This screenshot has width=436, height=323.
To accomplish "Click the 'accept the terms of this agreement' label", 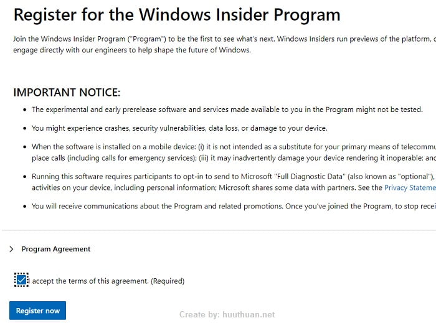I will 90,281.
